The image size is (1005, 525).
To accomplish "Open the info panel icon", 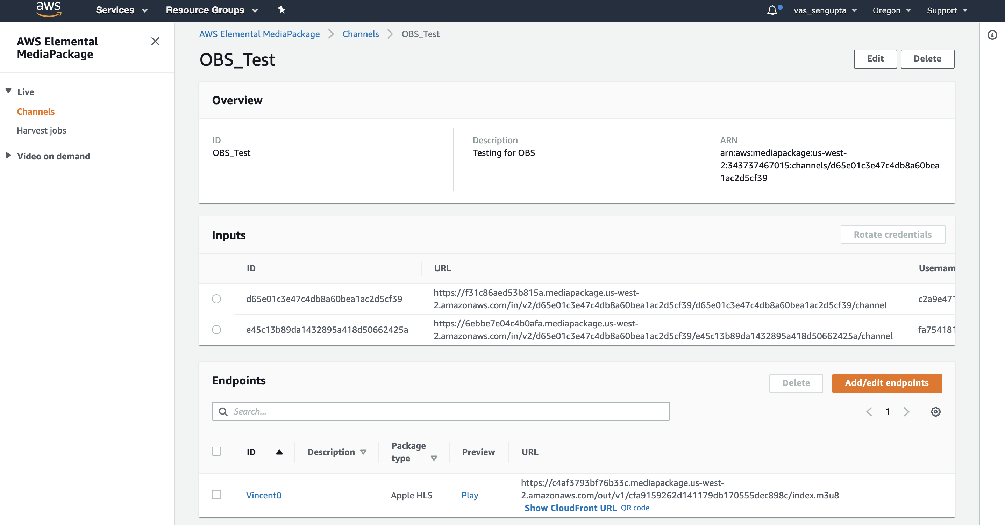I will (992, 35).
